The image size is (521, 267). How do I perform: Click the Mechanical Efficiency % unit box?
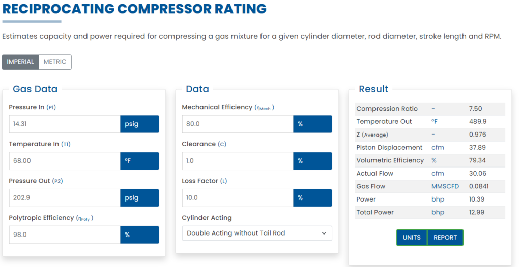(312, 124)
